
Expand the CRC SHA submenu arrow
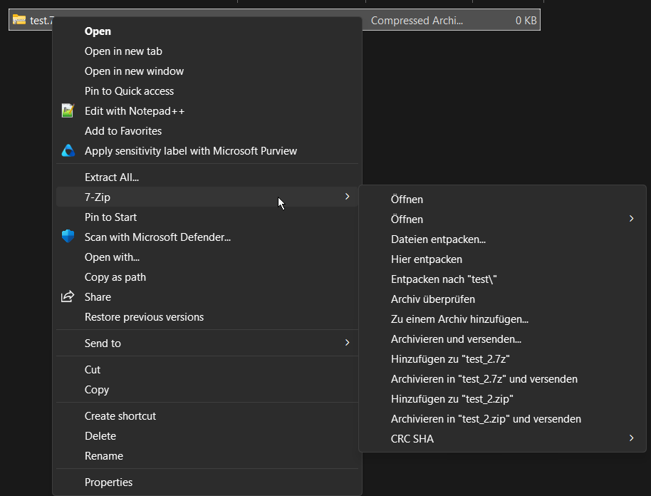tap(631, 438)
